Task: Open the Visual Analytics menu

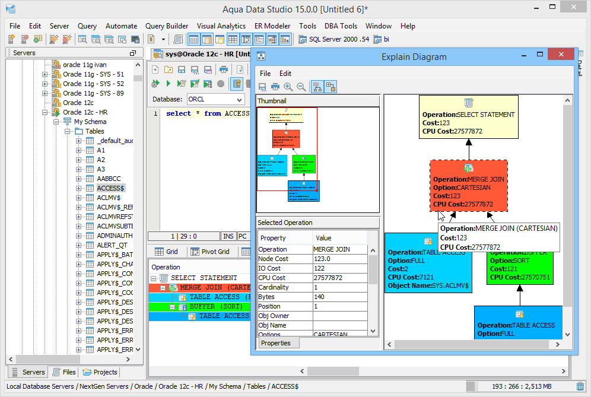Action: point(221,26)
